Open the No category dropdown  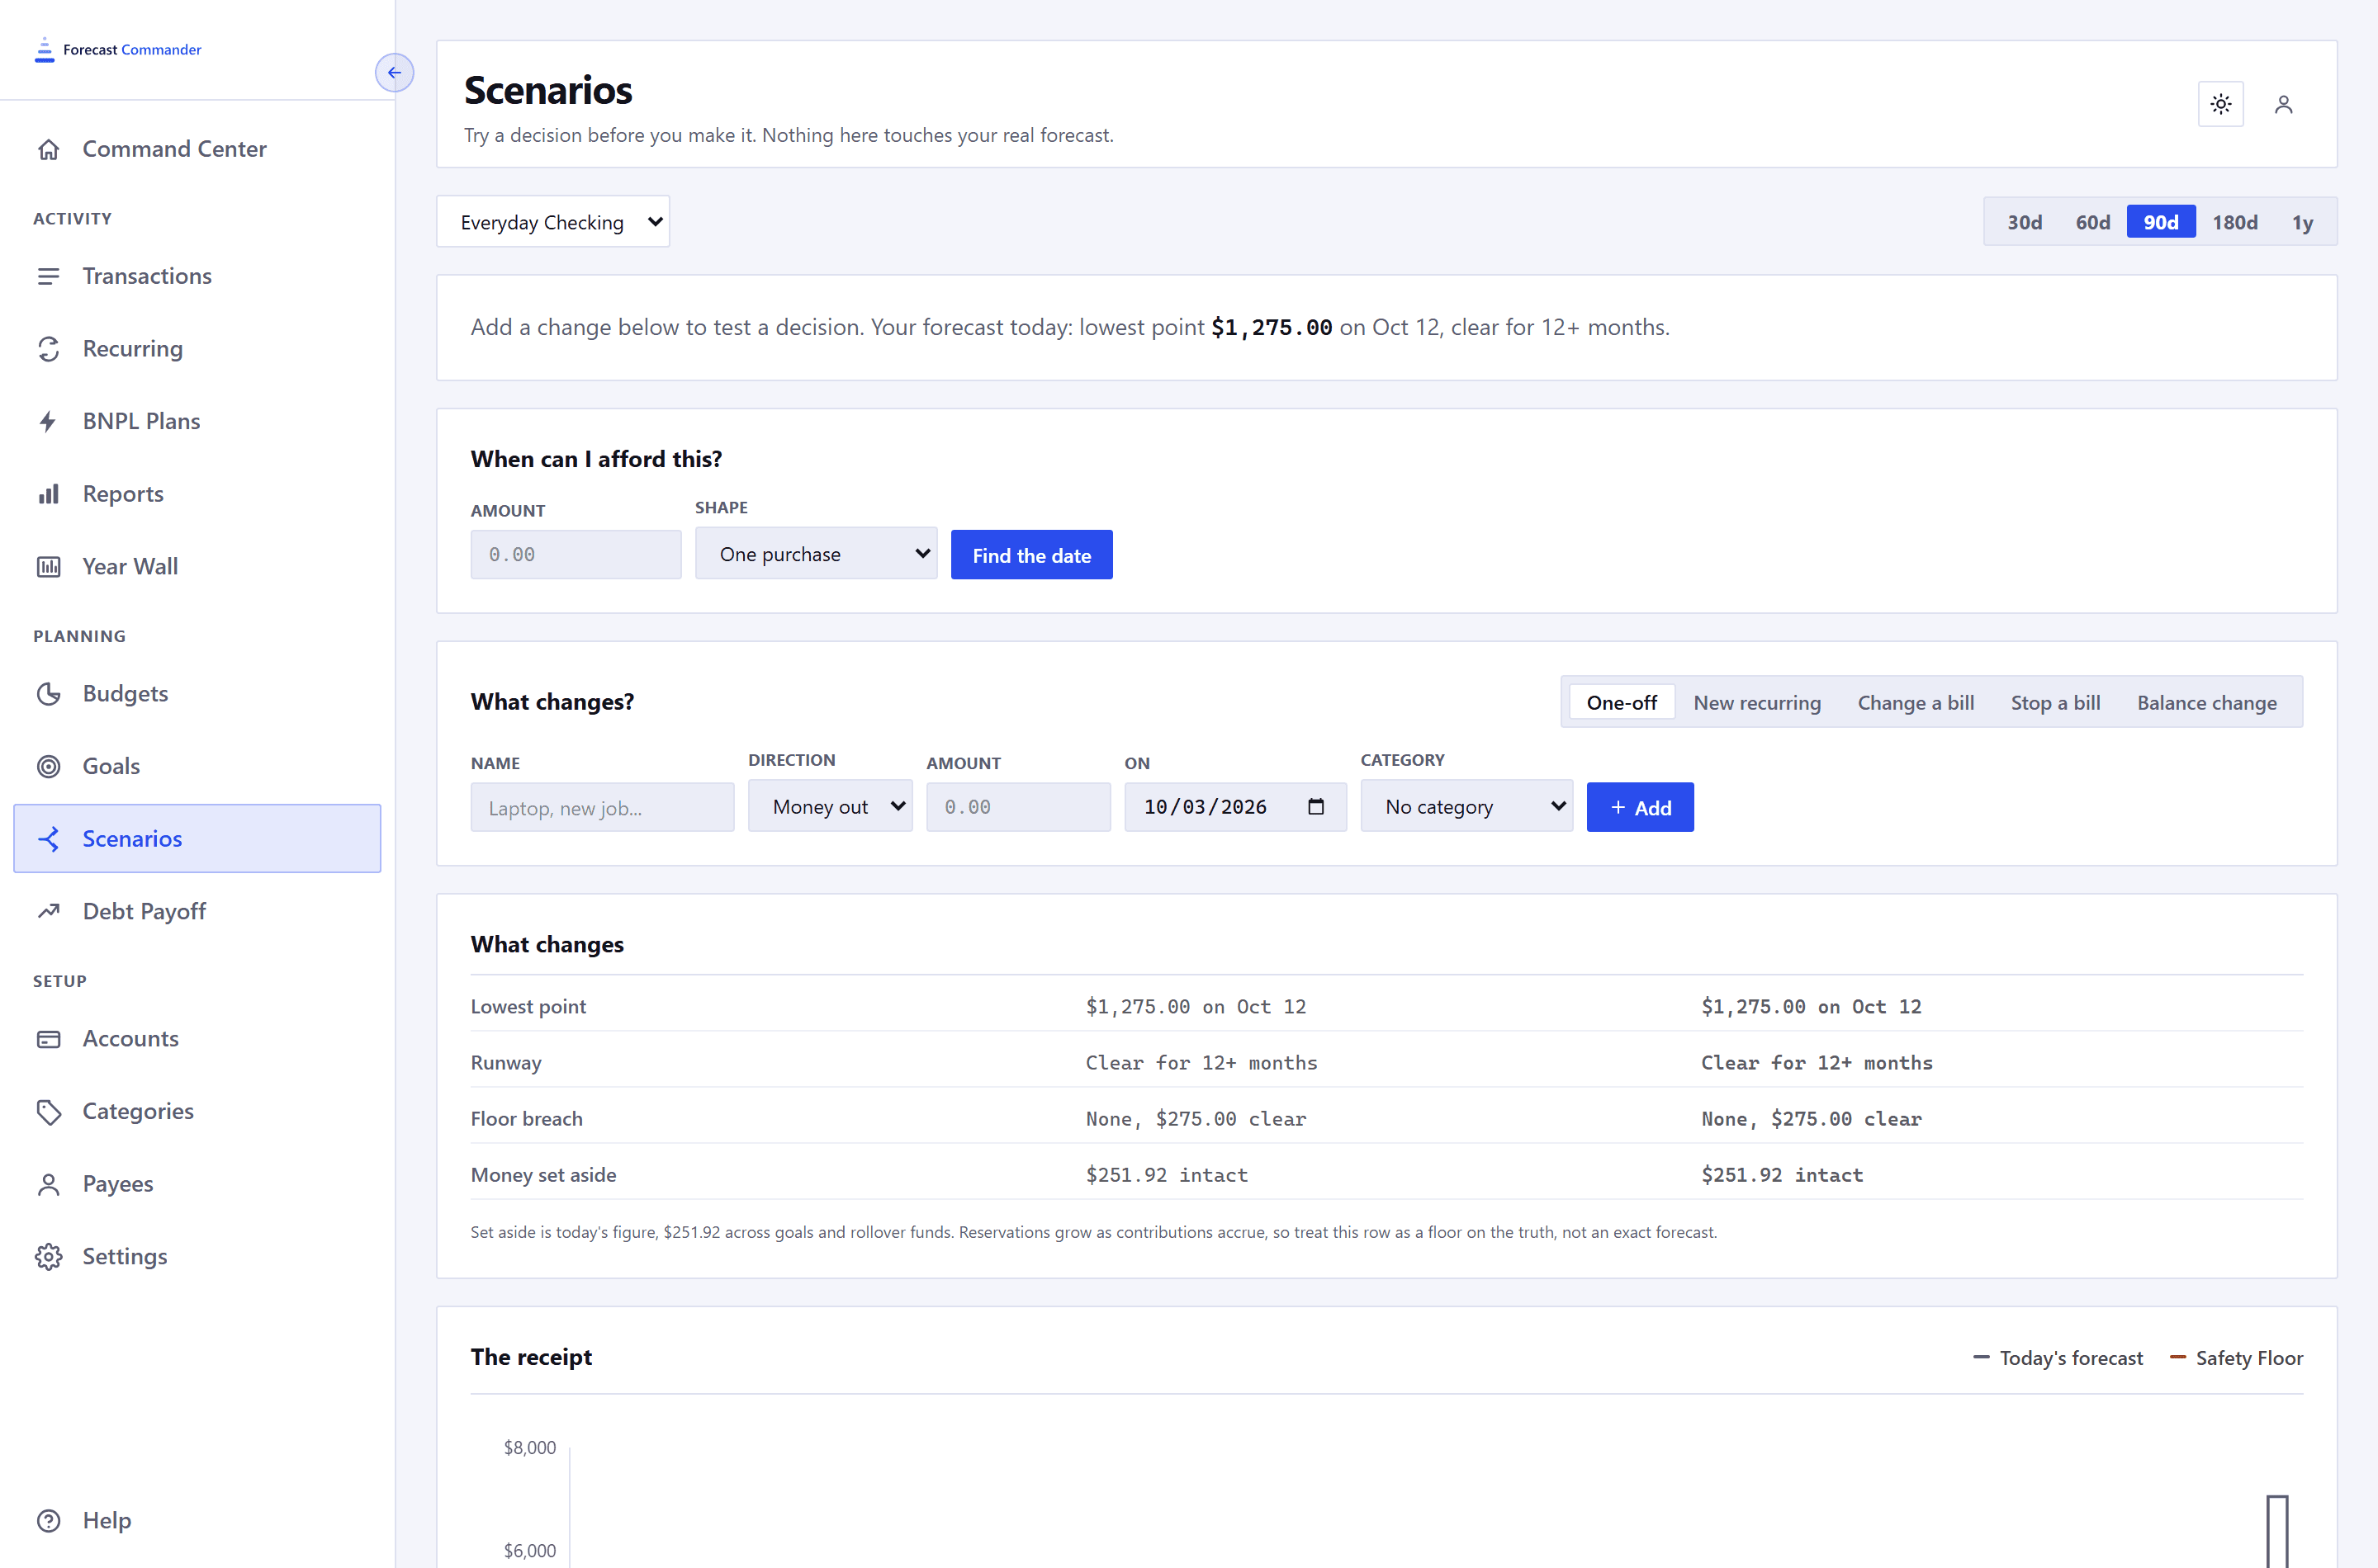1466,807
